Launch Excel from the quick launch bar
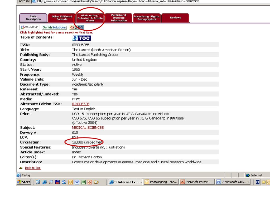The width and height of the screenshot is (270, 203). [83, 182]
